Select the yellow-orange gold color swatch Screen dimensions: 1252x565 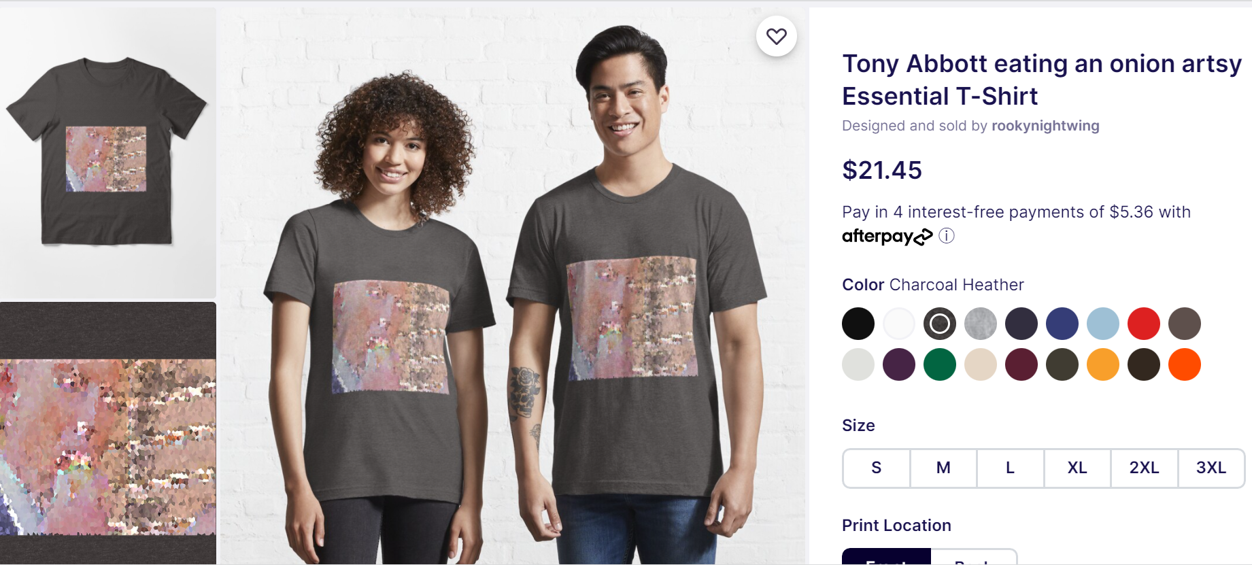click(1103, 364)
